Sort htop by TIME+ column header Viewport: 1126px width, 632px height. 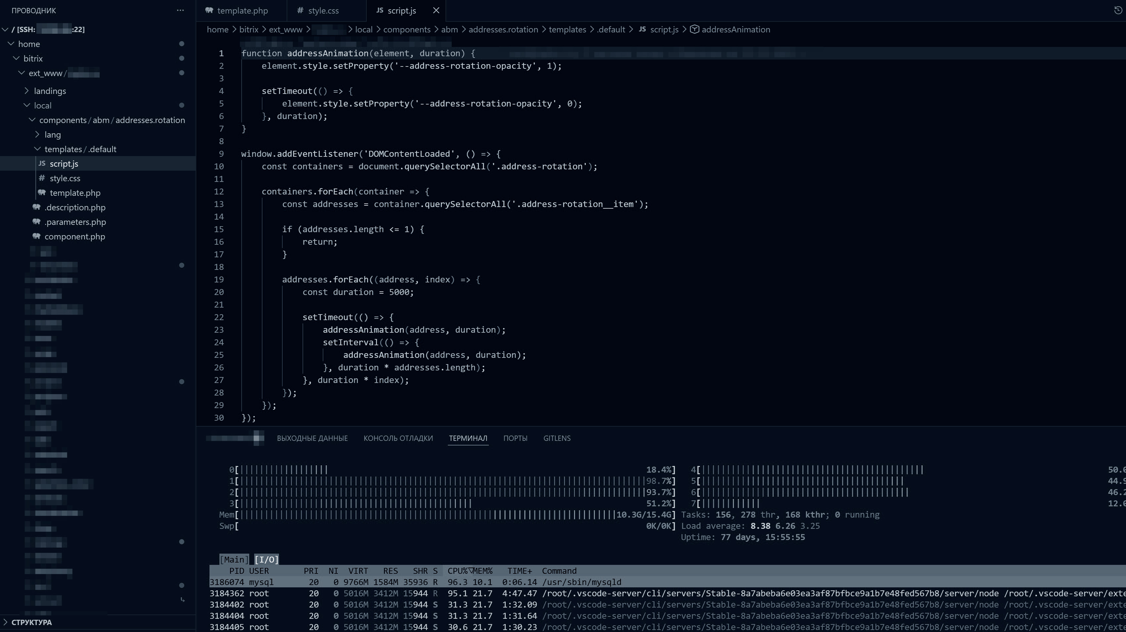coord(520,571)
